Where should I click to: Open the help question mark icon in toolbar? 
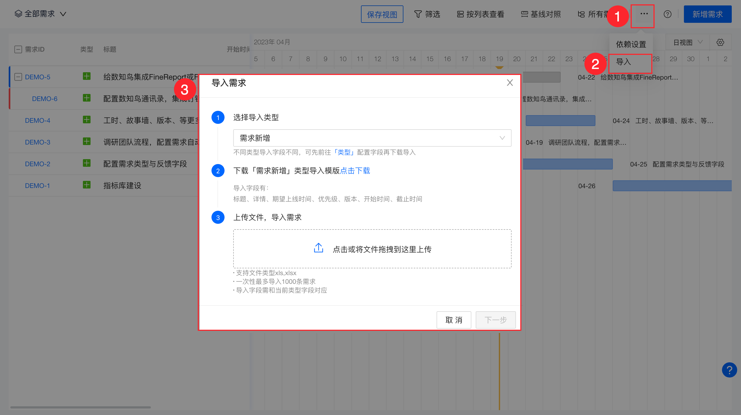pos(667,14)
